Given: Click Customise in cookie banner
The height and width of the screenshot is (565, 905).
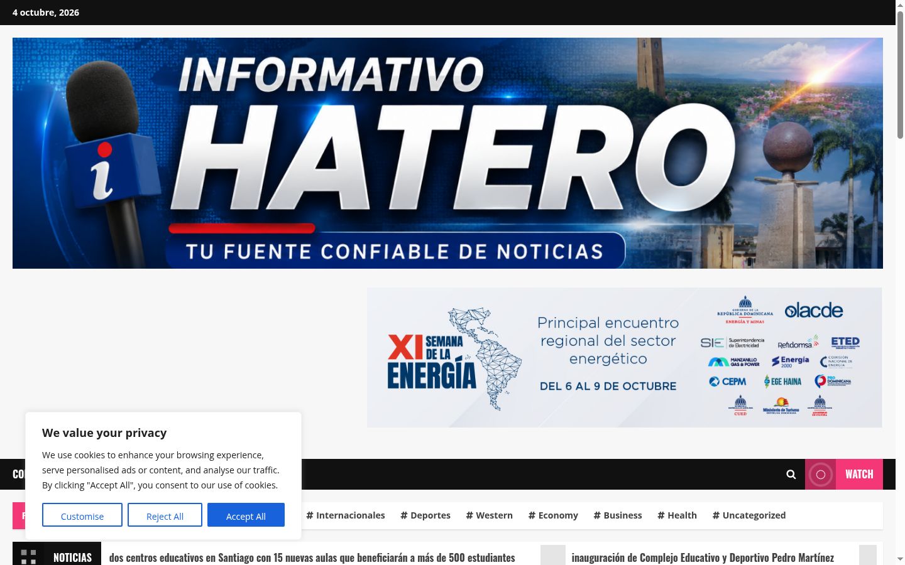Looking at the screenshot, I should [82, 515].
